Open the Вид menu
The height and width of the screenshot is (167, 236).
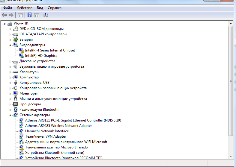[x=40, y=8]
